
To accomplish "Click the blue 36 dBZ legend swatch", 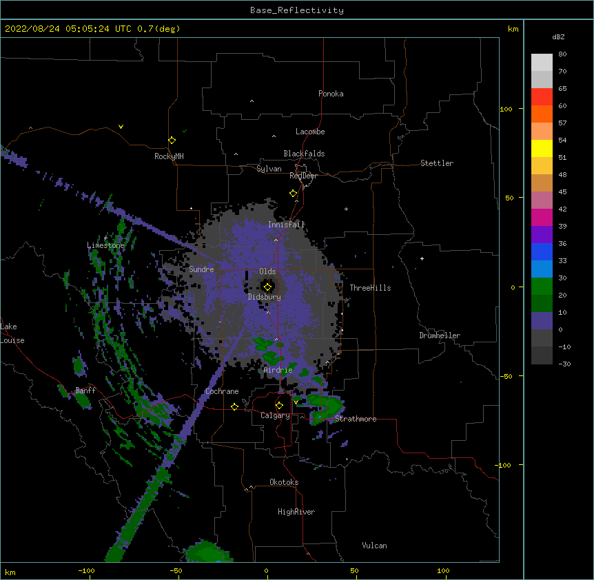I will click(542, 251).
